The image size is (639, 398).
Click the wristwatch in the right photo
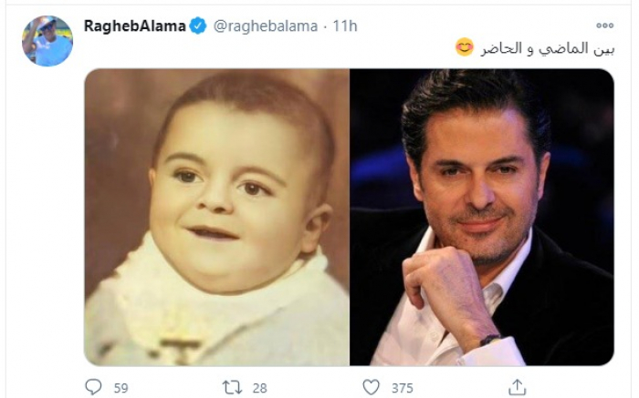[489, 340]
